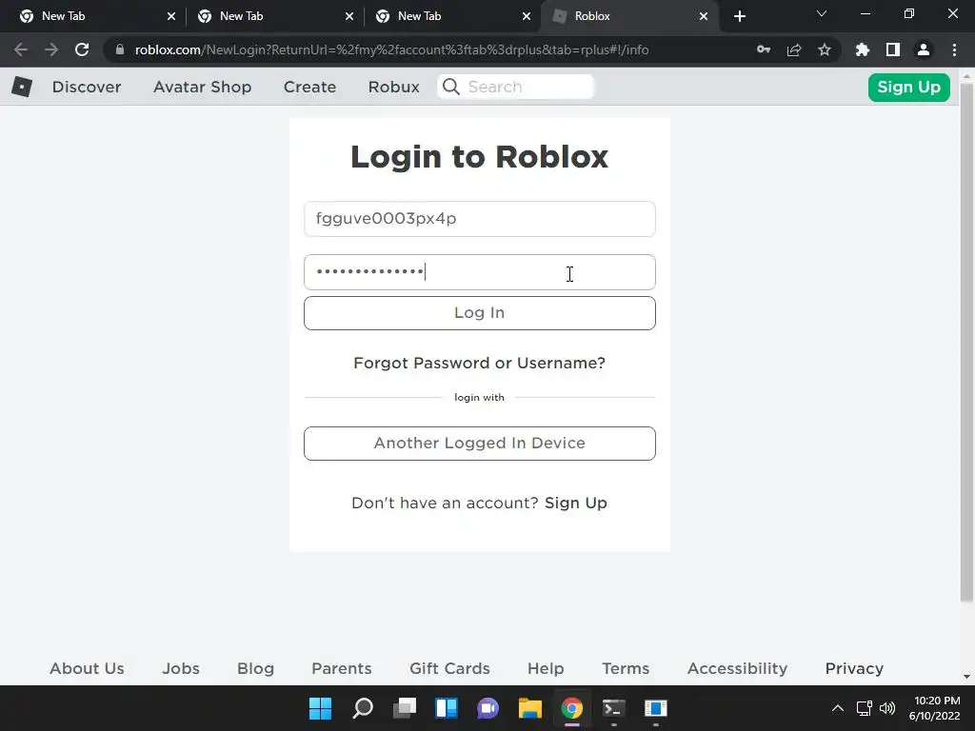Click the Roblox logo icon
Screen dimensions: 975x731
(22, 87)
